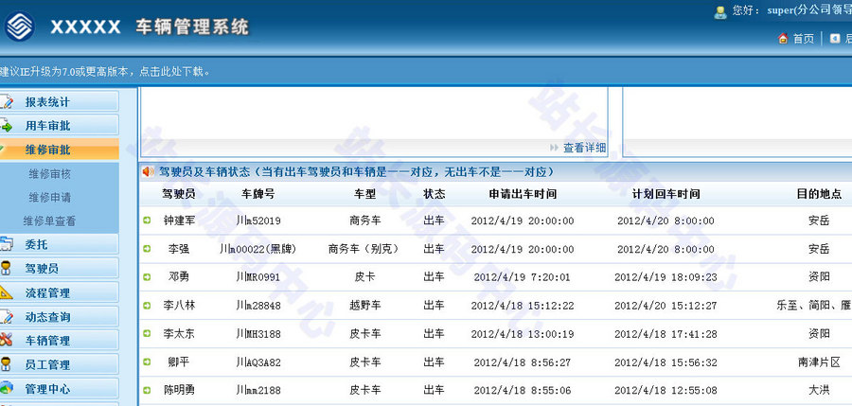Click the 车牌号 column header
The image size is (852, 406).
tap(258, 193)
